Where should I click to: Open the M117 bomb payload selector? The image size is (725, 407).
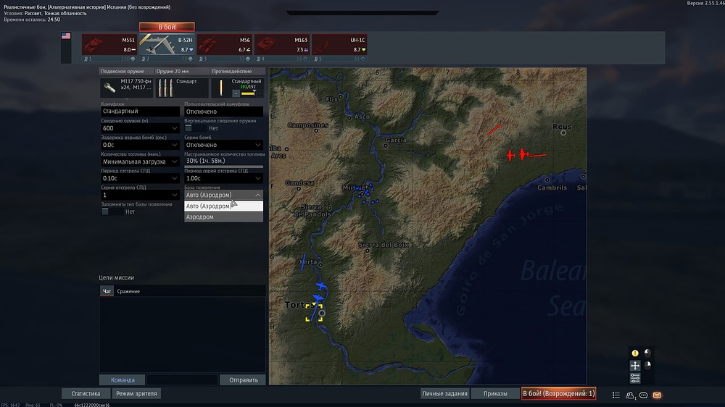pos(126,88)
